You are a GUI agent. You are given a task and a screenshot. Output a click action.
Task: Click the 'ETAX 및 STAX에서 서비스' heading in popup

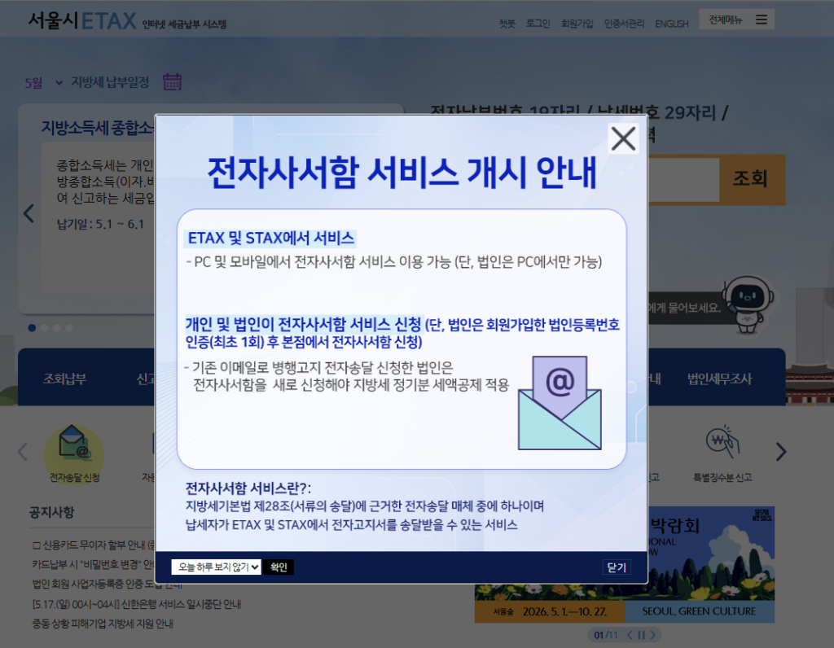pyautogui.click(x=270, y=238)
